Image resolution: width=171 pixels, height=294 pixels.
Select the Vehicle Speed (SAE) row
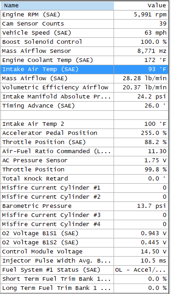(84, 33)
